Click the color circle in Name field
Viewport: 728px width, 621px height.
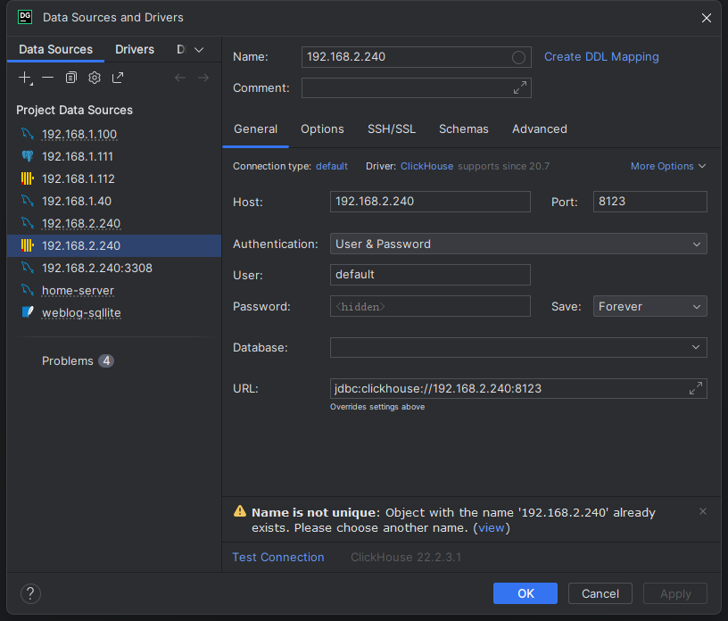pyautogui.click(x=518, y=57)
